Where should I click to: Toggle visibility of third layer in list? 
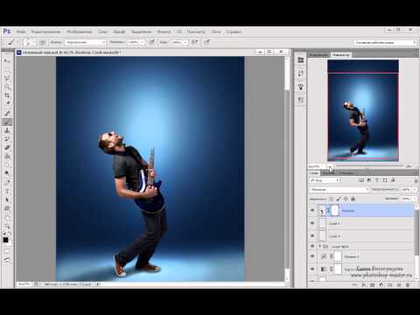click(312, 235)
